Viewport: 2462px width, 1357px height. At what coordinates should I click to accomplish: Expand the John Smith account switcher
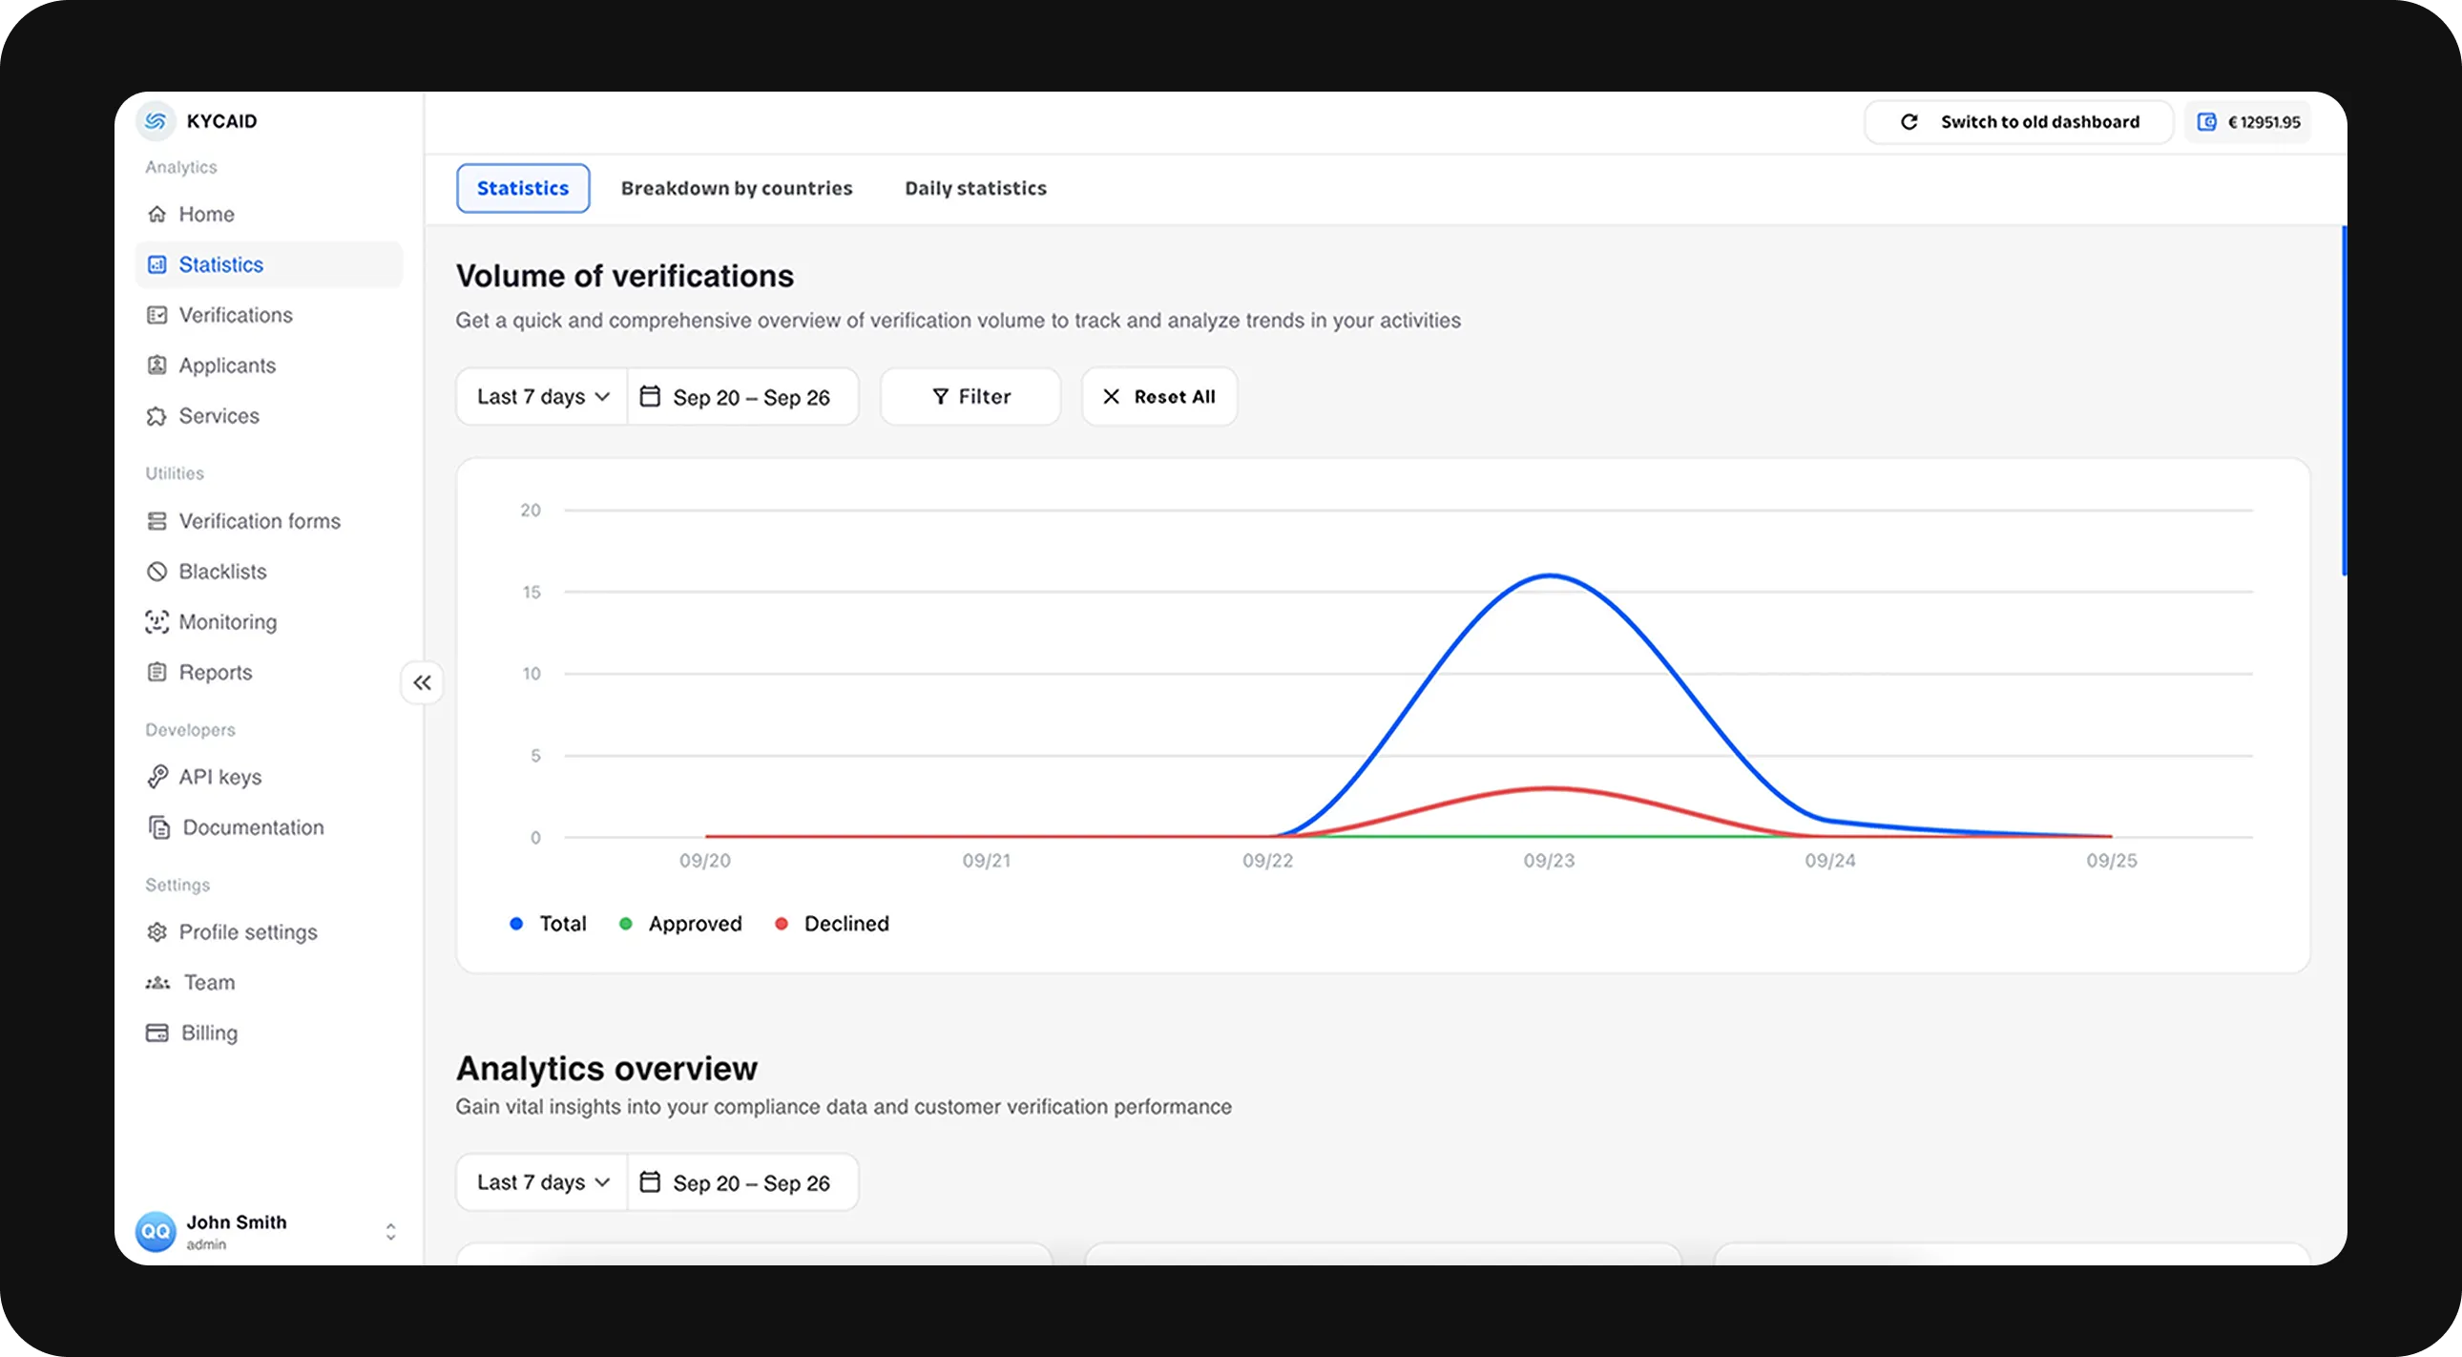[390, 1231]
